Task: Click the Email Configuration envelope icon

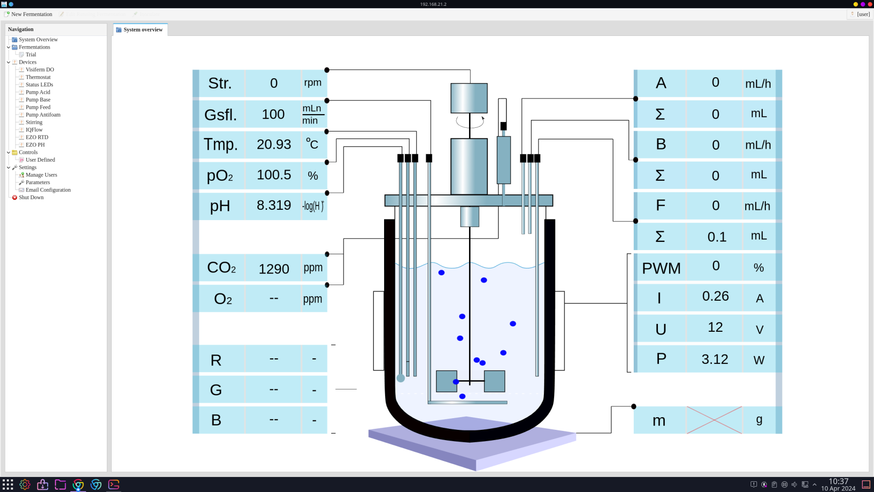Action: pos(21,190)
